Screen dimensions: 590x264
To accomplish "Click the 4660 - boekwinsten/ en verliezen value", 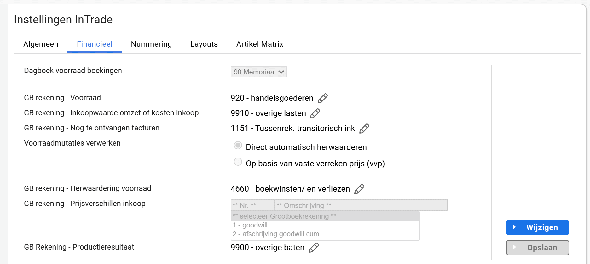I will pyautogui.click(x=290, y=189).
